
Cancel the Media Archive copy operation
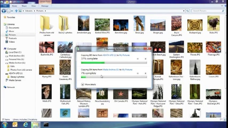coord(145,73)
